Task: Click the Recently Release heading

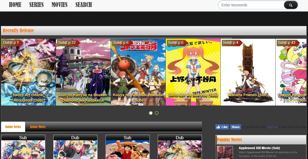Action: coord(18,30)
